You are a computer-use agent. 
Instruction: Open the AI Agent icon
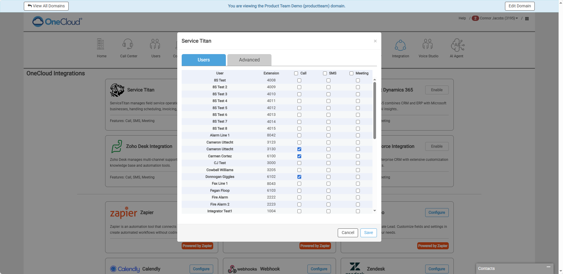point(457,45)
